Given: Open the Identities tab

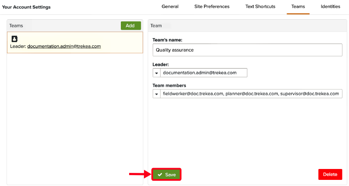Looking at the screenshot, I should (x=331, y=7).
